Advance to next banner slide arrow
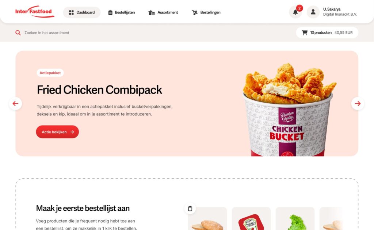The height and width of the screenshot is (230, 374). [x=358, y=104]
